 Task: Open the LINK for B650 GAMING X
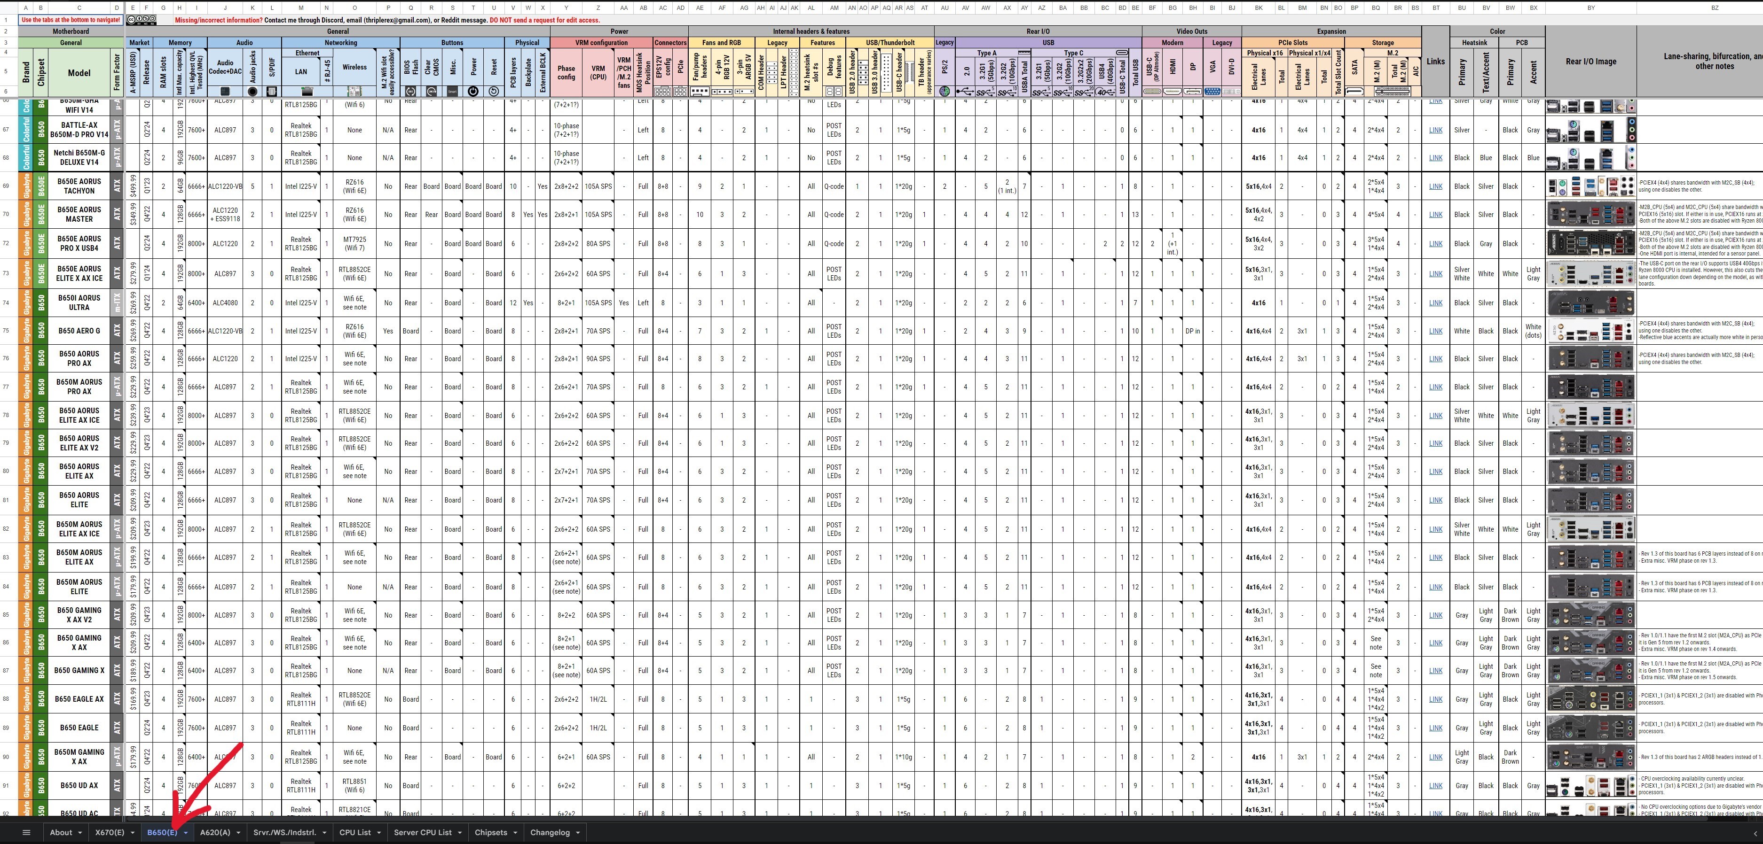(1436, 671)
